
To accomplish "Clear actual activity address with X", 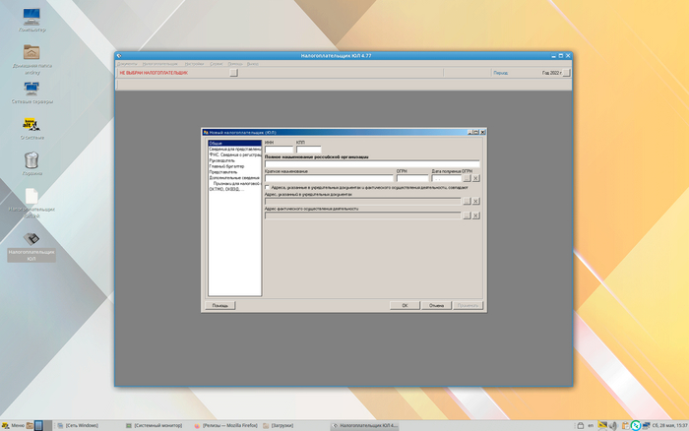I will 476,215.
